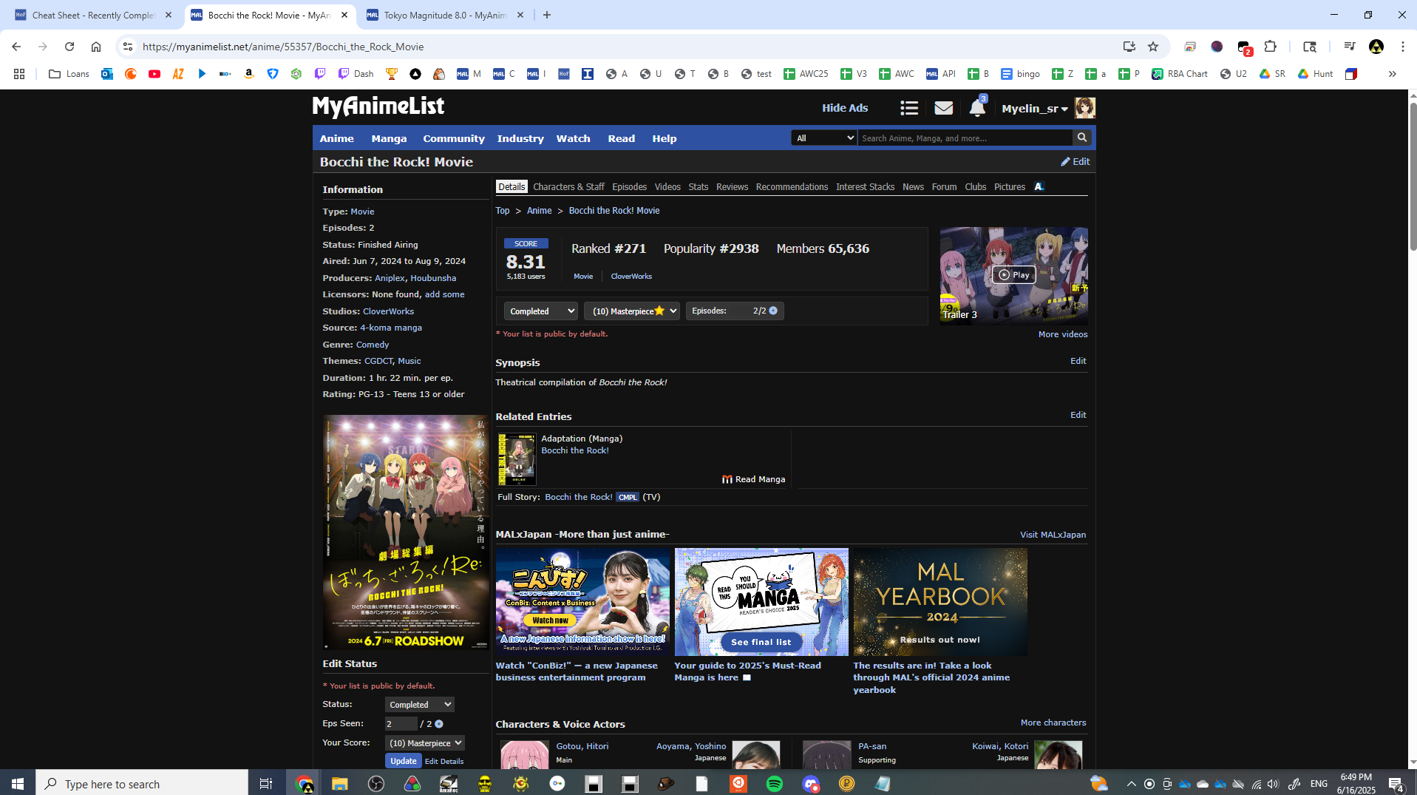The height and width of the screenshot is (795, 1417).
Task: Open the CloverWorks studio link in Information
Action: (x=388, y=311)
